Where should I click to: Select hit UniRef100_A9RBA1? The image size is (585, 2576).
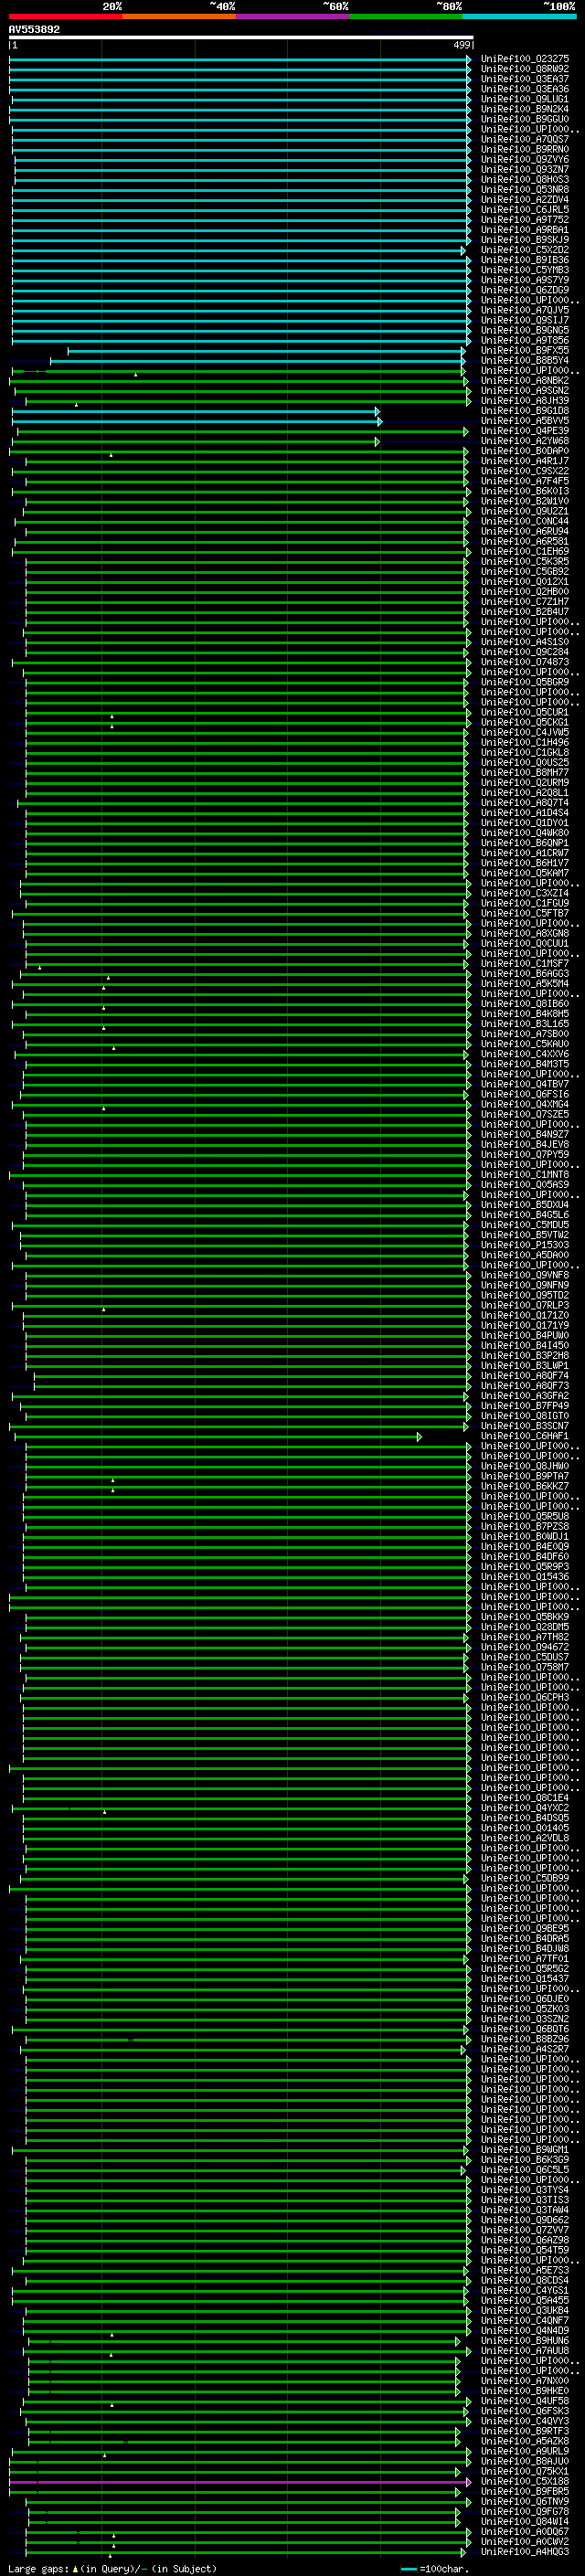coord(525,229)
